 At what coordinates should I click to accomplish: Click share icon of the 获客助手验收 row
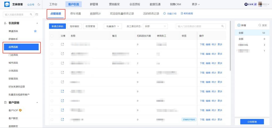pyautogui.click(x=62, y=119)
